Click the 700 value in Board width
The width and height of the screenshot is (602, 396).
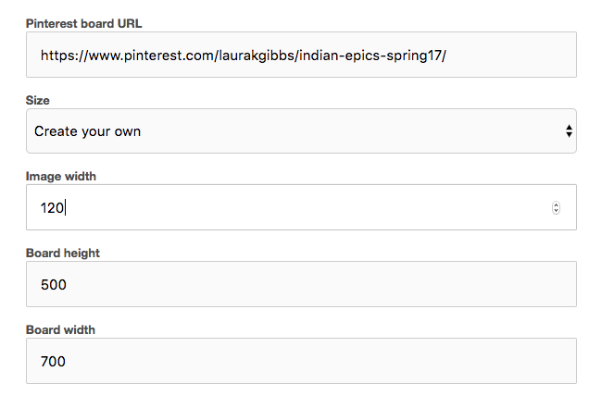tap(54, 361)
